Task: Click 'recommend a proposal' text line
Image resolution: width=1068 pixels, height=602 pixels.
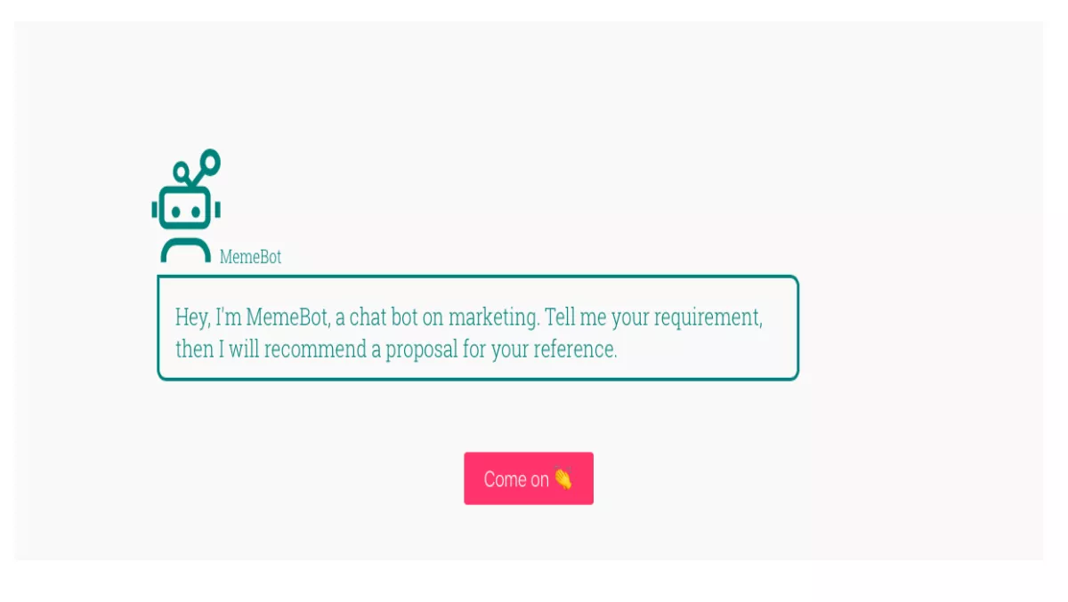Action: point(361,349)
